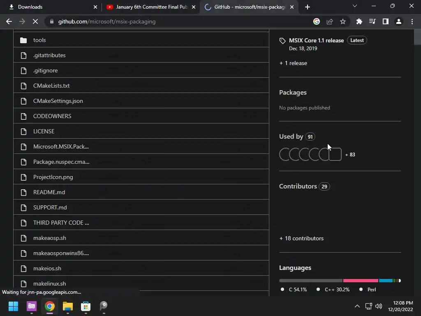The image size is (421, 316).
Task: Click the address bar URL
Action: [x=107, y=21]
